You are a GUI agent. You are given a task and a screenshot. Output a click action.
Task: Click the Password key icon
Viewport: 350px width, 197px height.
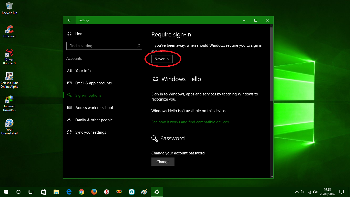point(154,138)
